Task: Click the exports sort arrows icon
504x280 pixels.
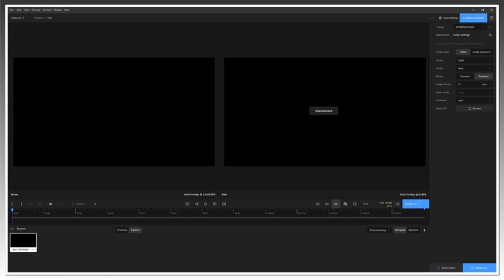Action: (x=425, y=230)
